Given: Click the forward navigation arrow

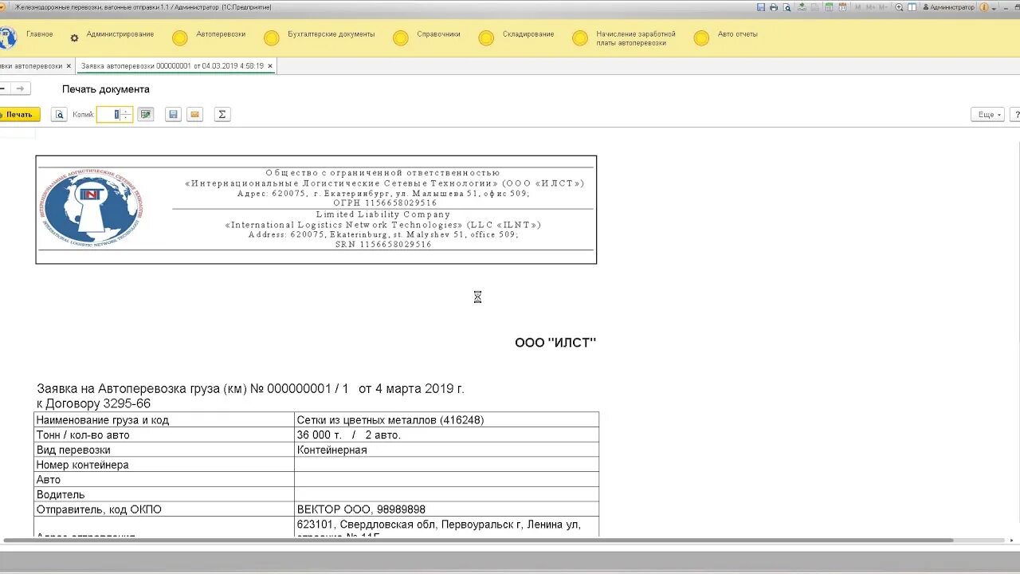Looking at the screenshot, I should [x=21, y=88].
